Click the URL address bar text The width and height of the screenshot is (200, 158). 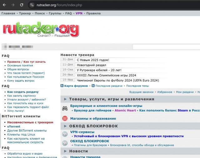[59, 5]
